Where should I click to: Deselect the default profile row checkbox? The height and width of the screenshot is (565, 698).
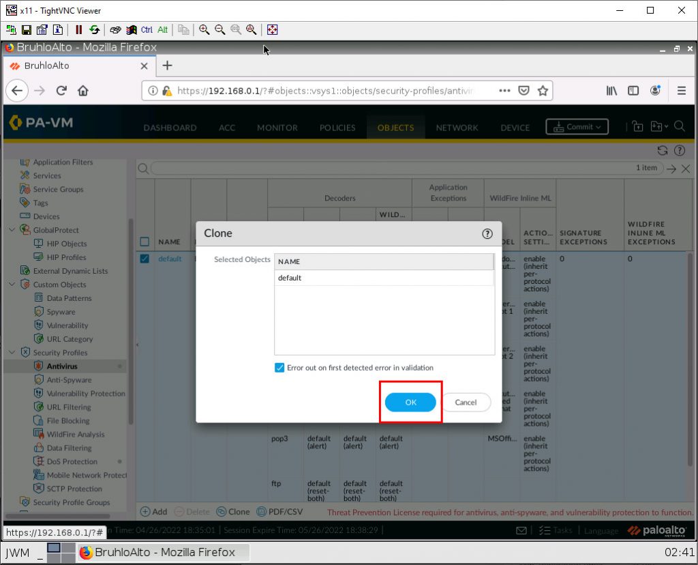(144, 259)
